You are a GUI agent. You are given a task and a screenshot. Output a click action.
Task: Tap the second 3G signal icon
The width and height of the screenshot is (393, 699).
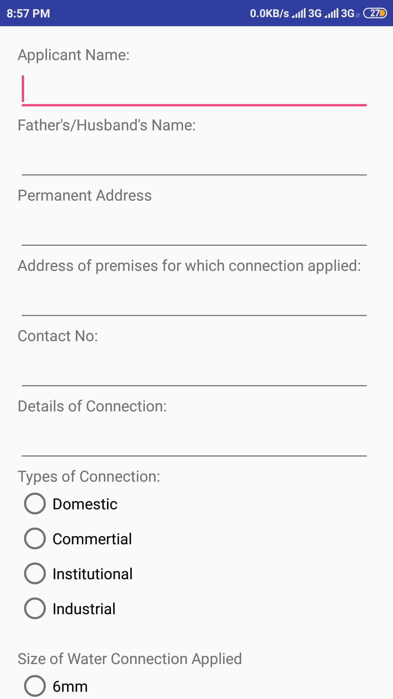click(340, 13)
